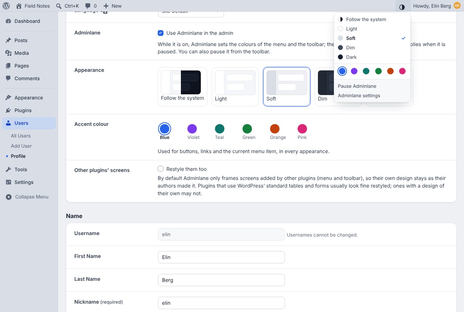Open Settings in the sidebar
The image size is (464, 312).
(29, 182)
